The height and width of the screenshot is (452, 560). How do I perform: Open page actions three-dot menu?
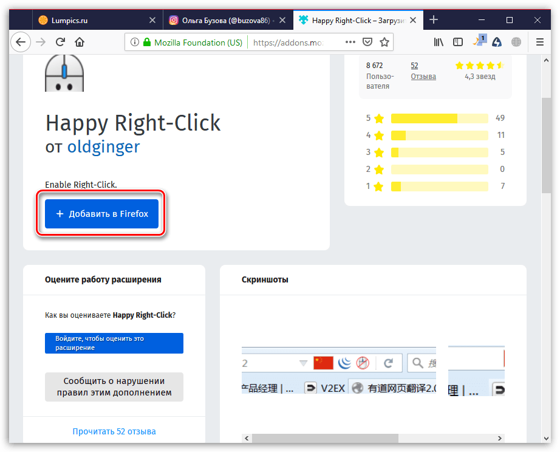pos(350,43)
